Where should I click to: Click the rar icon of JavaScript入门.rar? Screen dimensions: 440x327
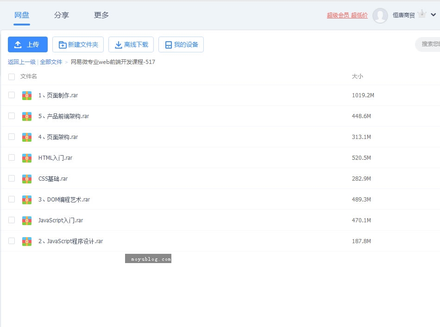click(27, 220)
